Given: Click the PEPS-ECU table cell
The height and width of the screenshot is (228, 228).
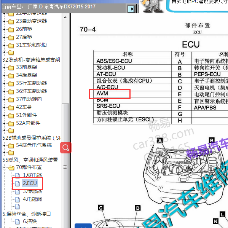Looking at the screenshot, I should point(210,74).
